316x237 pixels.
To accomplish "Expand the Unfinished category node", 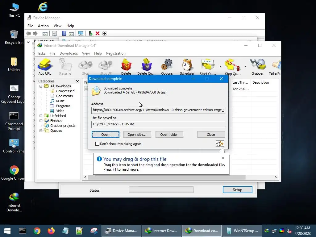I will (41, 116).
